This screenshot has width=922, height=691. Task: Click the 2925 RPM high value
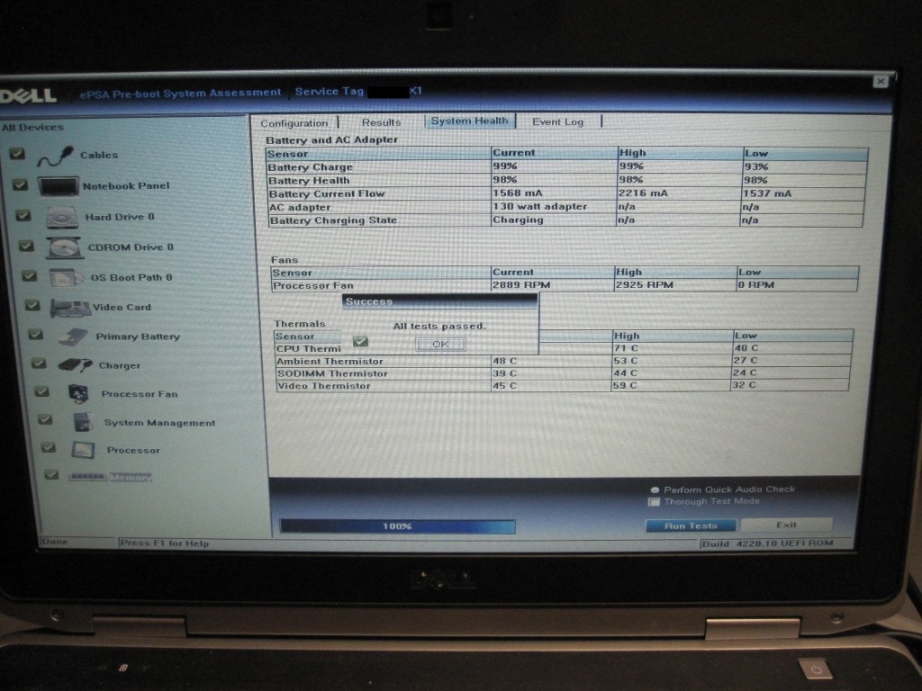tap(644, 285)
